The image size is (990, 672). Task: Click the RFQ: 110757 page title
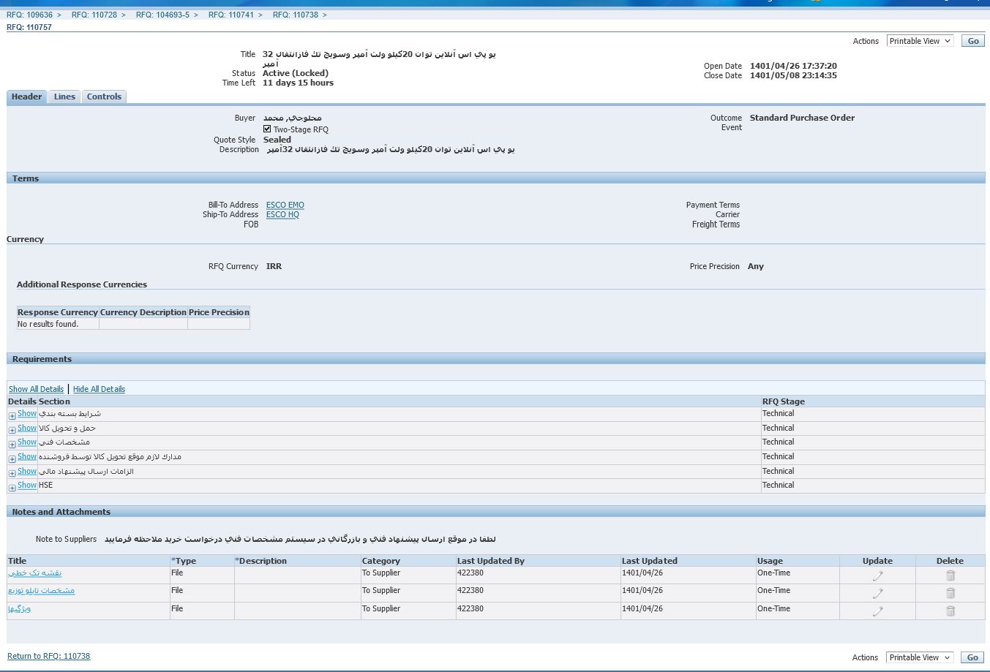click(x=29, y=27)
